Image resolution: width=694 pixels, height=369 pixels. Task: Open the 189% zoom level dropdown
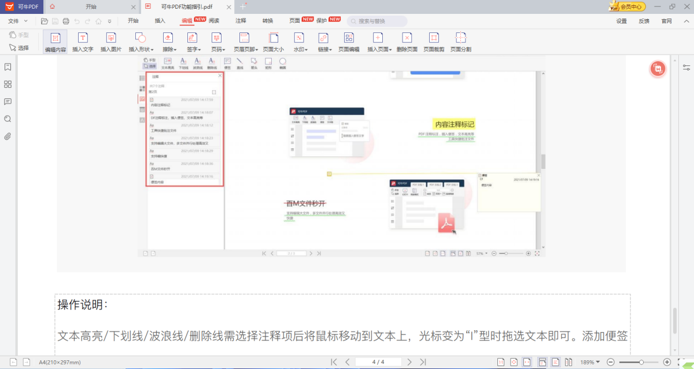(590, 362)
